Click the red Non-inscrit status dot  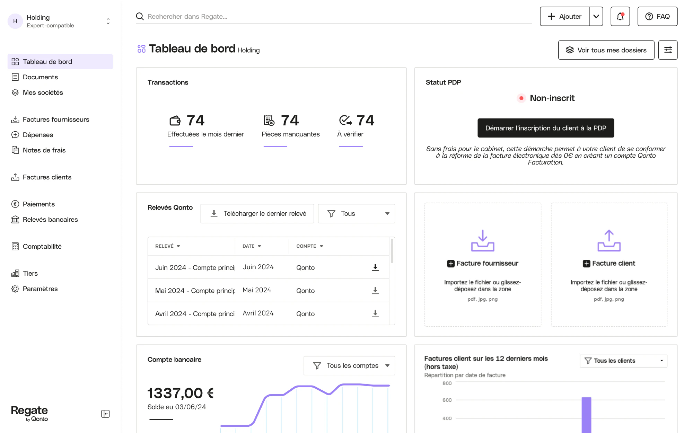click(521, 98)
